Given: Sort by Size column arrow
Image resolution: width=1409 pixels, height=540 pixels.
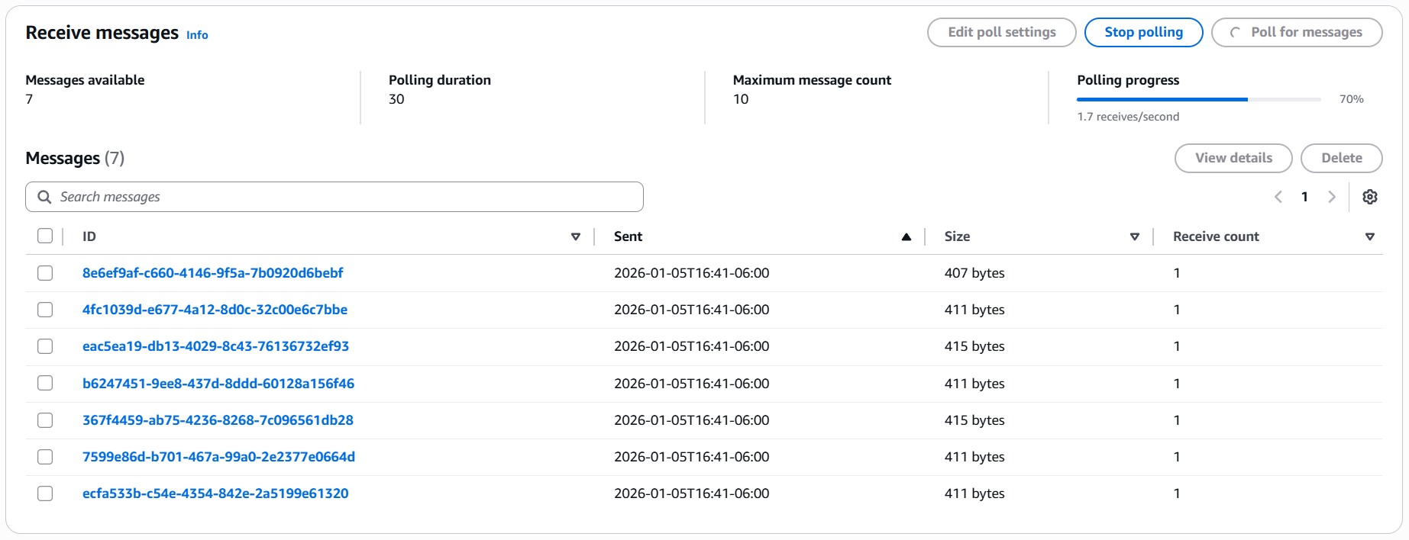Looking at the screenshot, I should tap(1135, 237).
